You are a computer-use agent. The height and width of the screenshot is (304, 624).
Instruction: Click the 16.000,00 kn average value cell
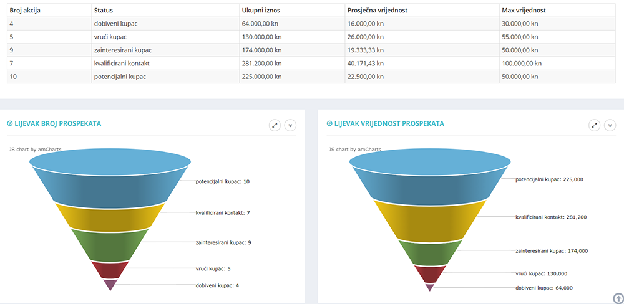tap(422, 24)
